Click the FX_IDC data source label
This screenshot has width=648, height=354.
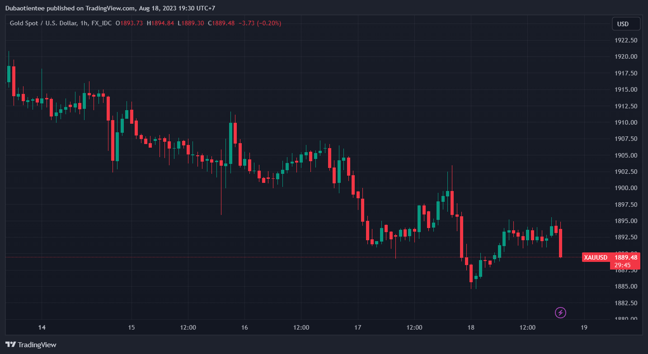point(100,23)
